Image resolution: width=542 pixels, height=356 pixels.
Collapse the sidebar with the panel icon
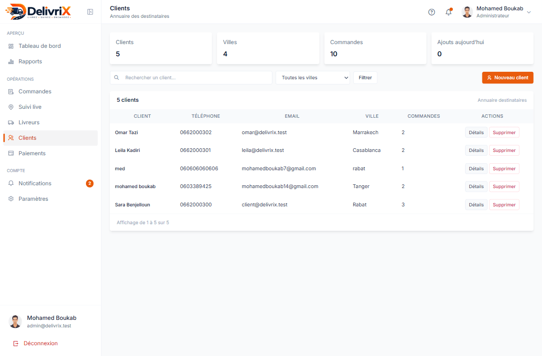pos(90,12)
